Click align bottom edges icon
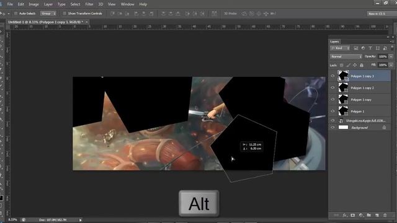The width and height of the screenshot is (397, 223). 127,14
